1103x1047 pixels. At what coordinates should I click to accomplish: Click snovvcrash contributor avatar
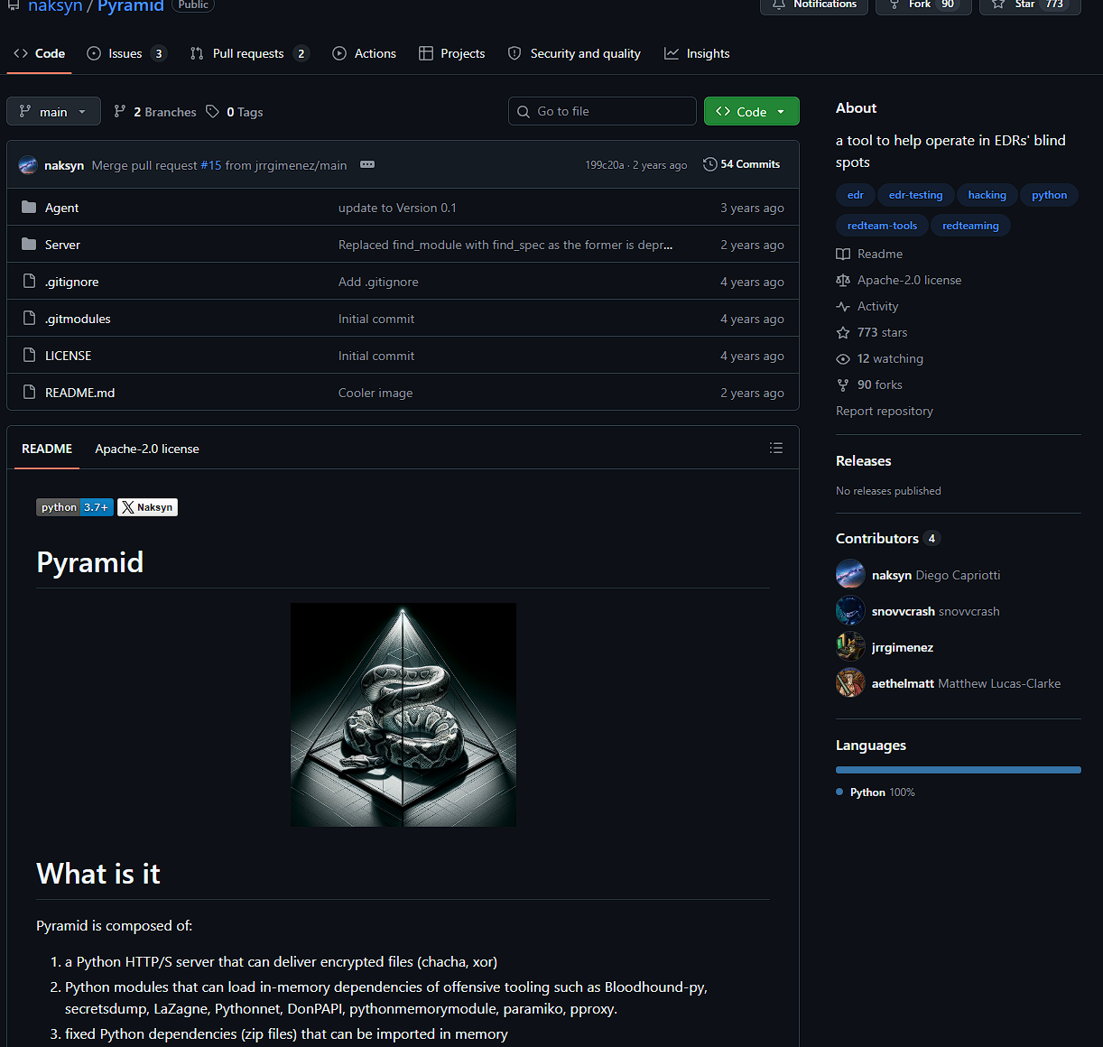click(x=850, y=610)
